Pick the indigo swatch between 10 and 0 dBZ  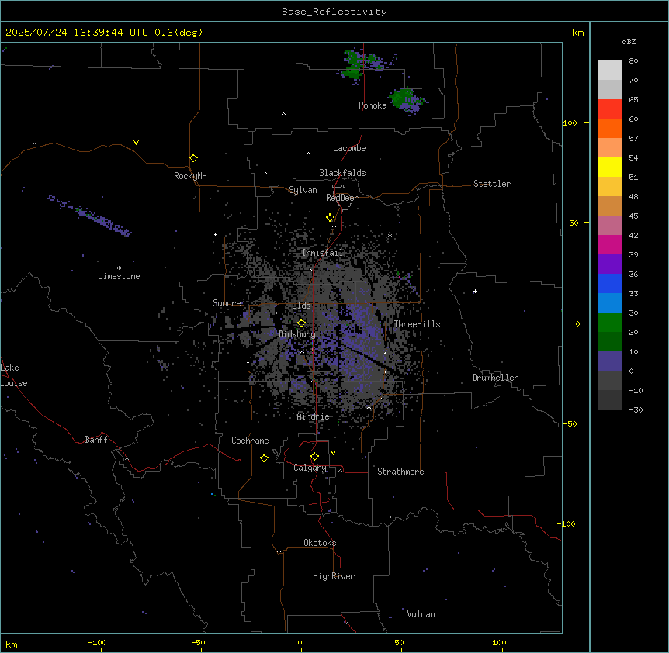coord(610,361)
